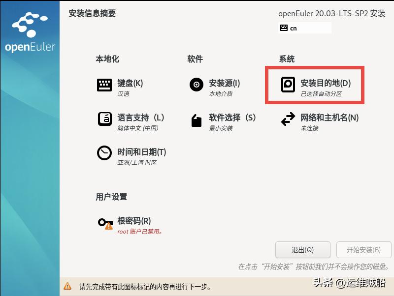Click the warning triangle under 根密码

click(109, 227)
